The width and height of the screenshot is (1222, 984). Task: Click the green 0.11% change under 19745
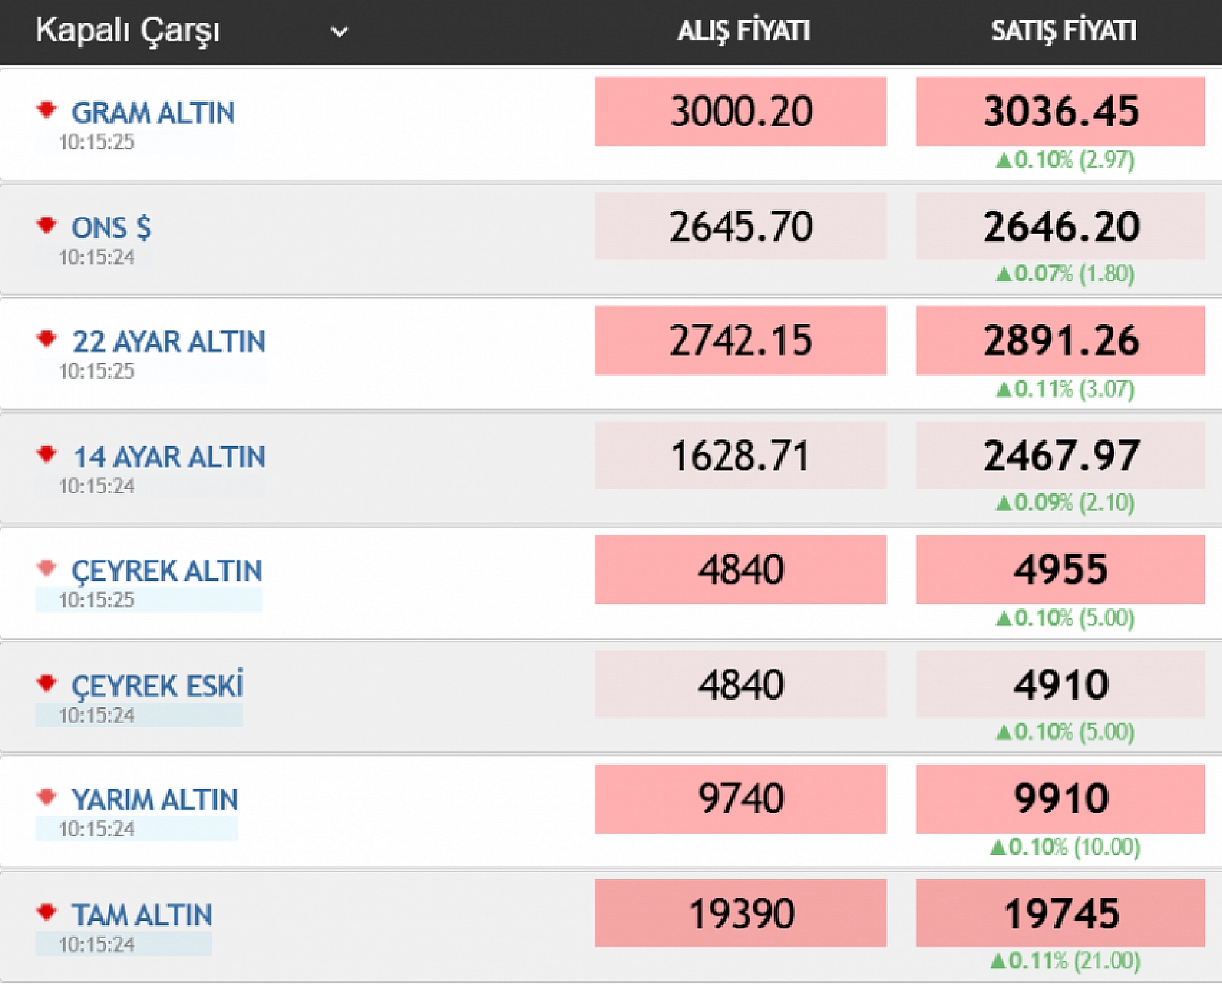[1064, 961]
